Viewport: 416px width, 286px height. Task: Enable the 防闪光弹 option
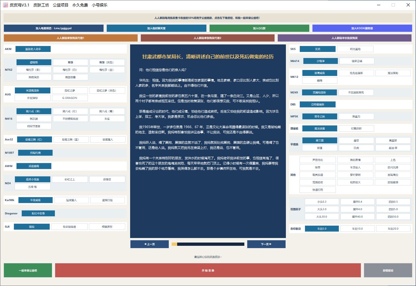393,167
